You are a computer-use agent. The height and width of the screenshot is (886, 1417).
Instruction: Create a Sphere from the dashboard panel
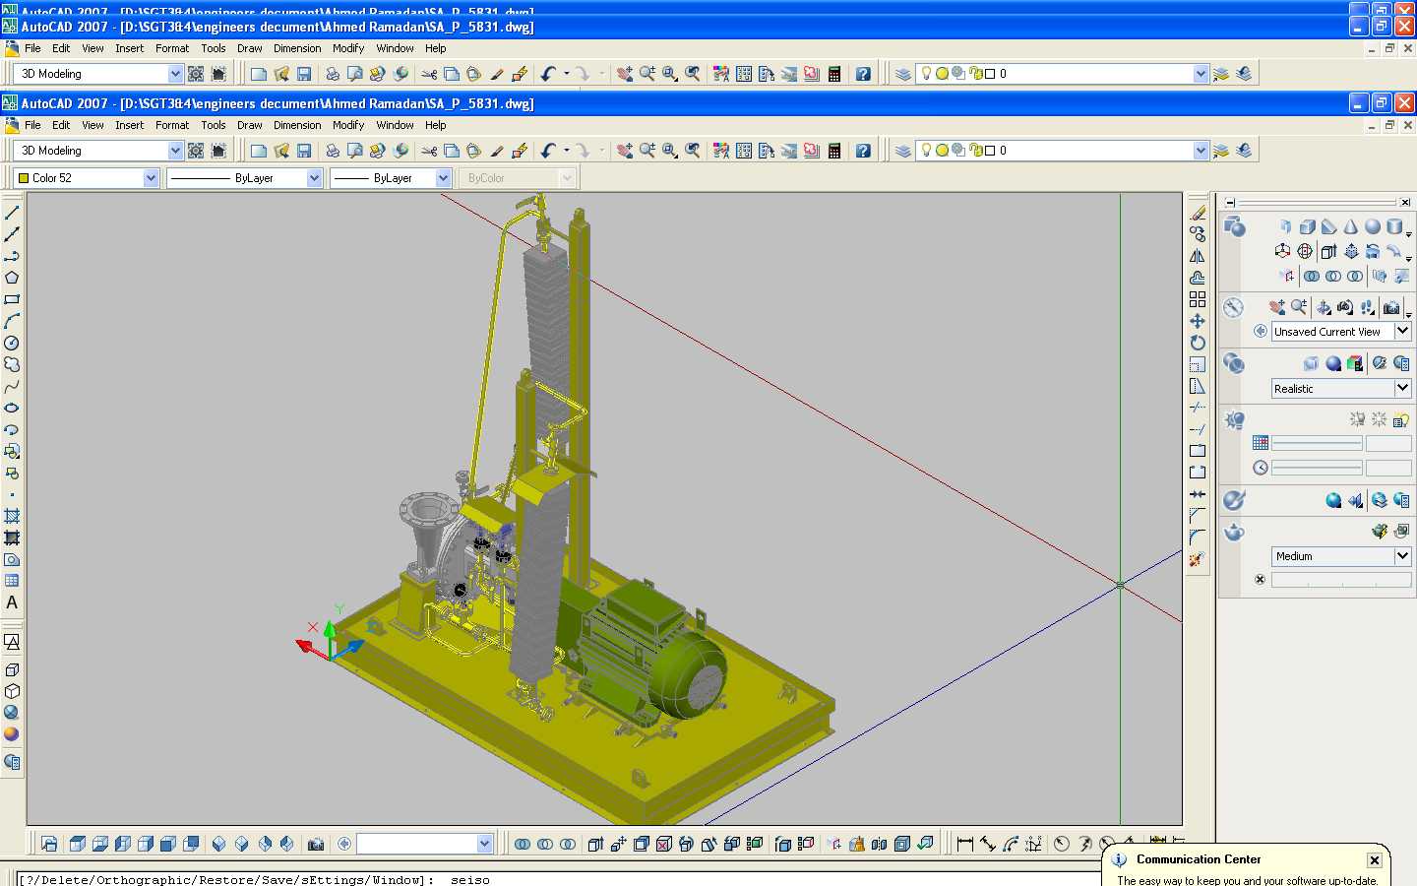(x=1372, y=226)
